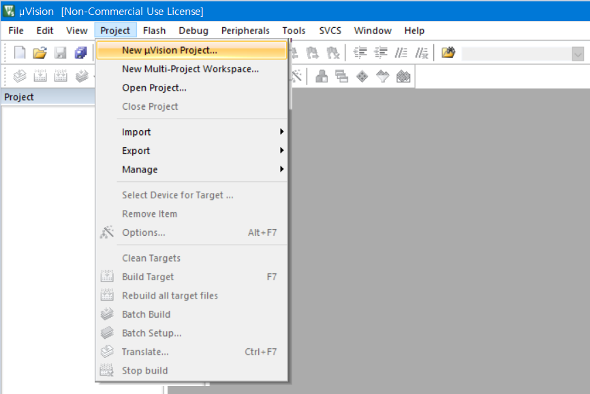This screenshot has height=394, width=590.
Task: Open the View menu
Action: [x=77, y=31]
